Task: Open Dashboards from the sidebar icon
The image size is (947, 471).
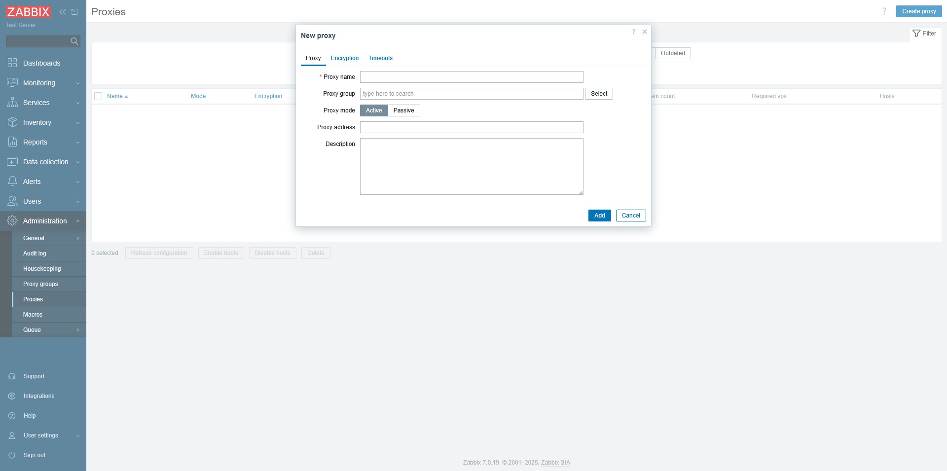Action: (12, 63)
